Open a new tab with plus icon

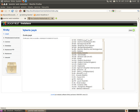click(56, 18)
